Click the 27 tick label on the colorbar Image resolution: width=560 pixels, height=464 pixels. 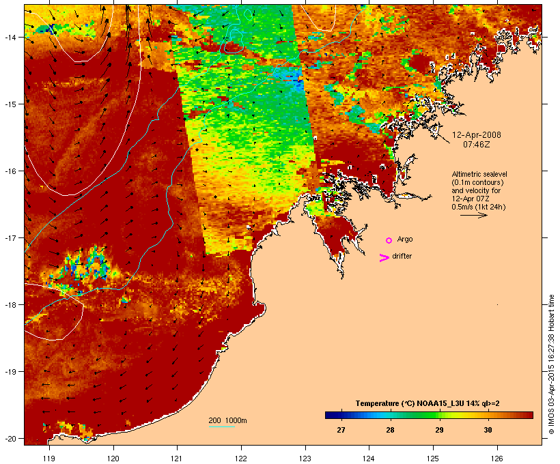pyautogui.click(x=341, y=430)
